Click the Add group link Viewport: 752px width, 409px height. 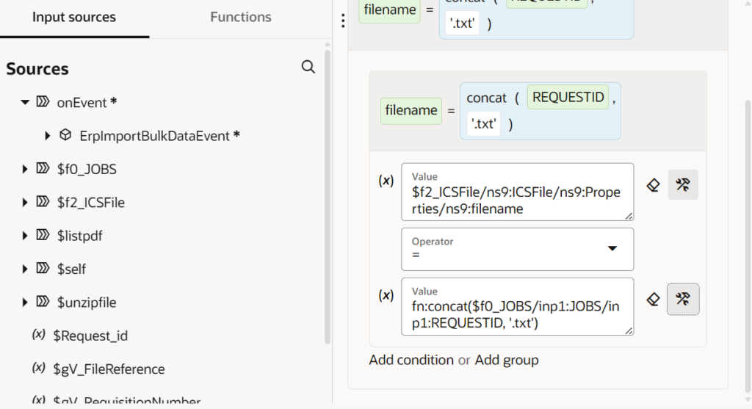(x=507, y=360)
